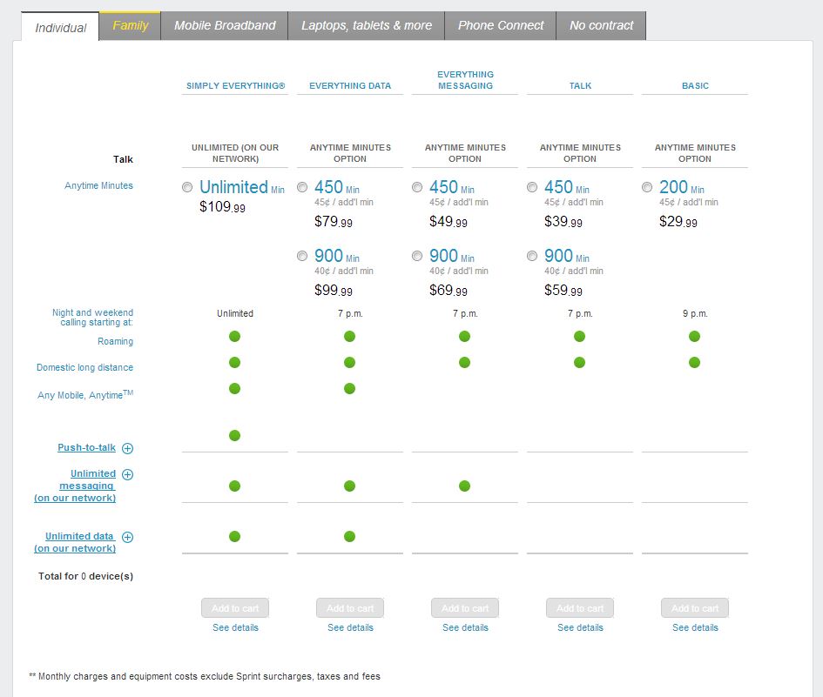Expand Unlimited messaging plus icon
Image resolution: width=823 pixels, height=697 pixels.
point(128,474)
